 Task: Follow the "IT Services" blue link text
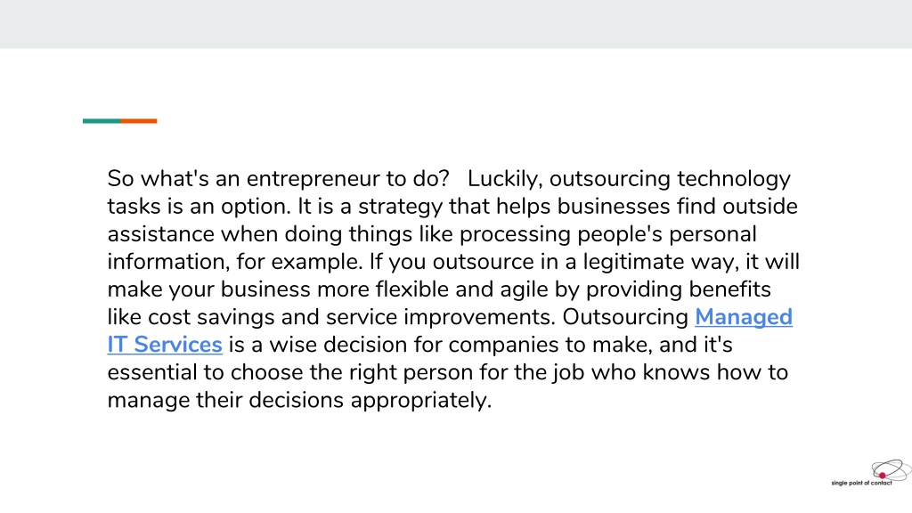click(165, 345)
